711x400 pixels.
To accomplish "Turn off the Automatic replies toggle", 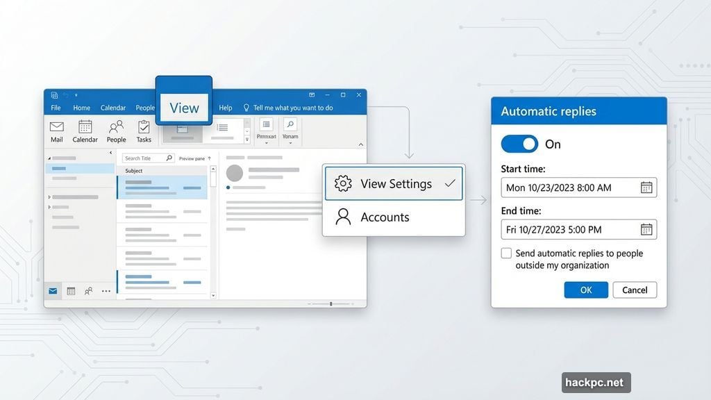I will [519, 144].
